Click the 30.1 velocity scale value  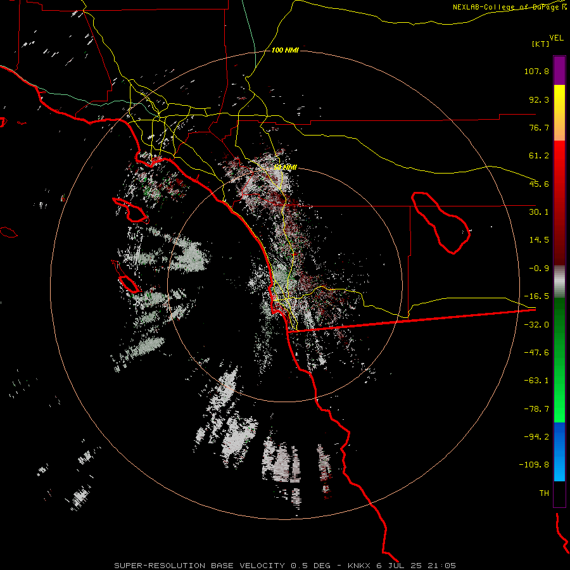coord(539,212)
